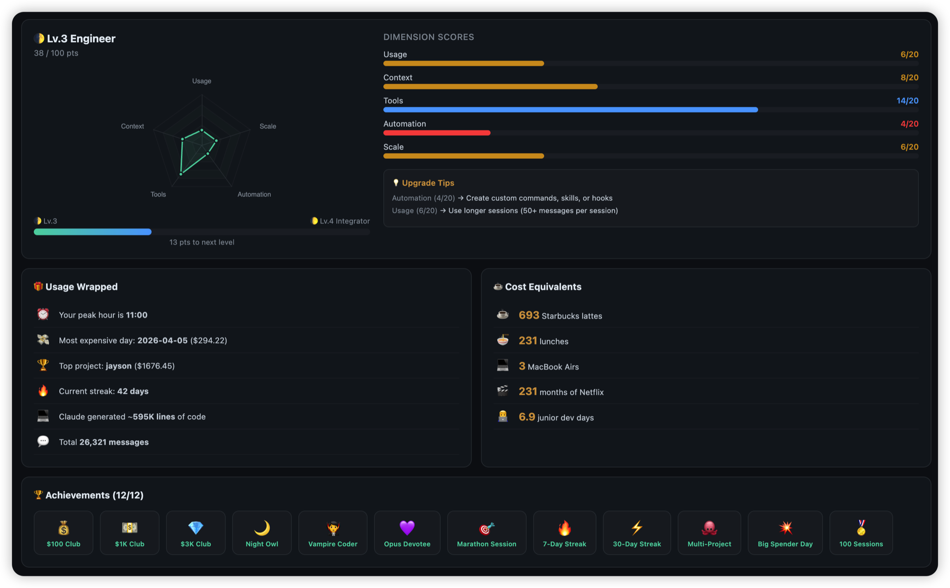The image size is (950, 588).
Task: Click the "Context" label on the radar chart
Action: pyautogui.click(x=133, y=126)
